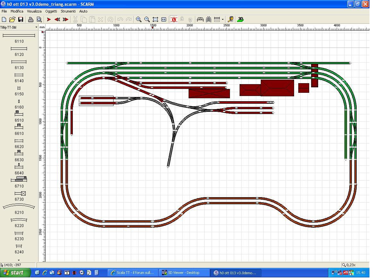This screenshot has height=280, width=373.
Task: Select curved track 6230
Action: pyautogui.click(x=19, y=236)
